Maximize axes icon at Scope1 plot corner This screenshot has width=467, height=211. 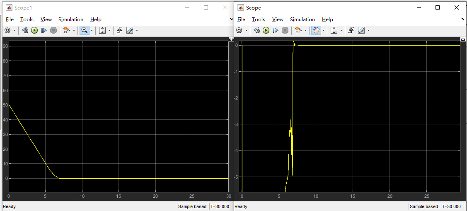pos(231,39)
